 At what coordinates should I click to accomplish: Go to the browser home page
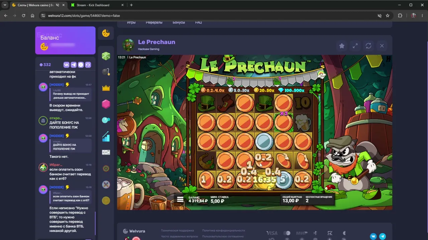click(32, 16)
